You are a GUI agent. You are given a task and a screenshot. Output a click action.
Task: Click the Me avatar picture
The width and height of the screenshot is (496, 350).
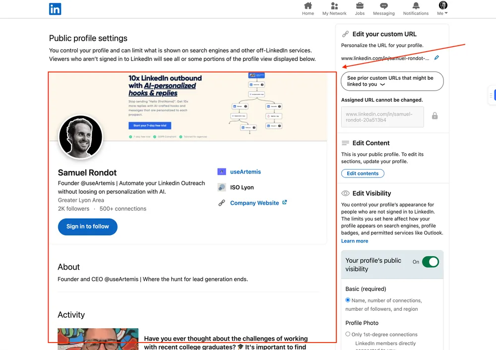[x=443, y=5]
